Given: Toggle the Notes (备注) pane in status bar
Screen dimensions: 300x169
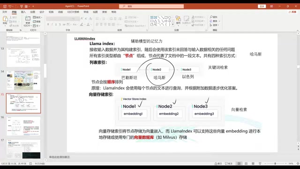Looking at the screenshot, I should [218, 163].
